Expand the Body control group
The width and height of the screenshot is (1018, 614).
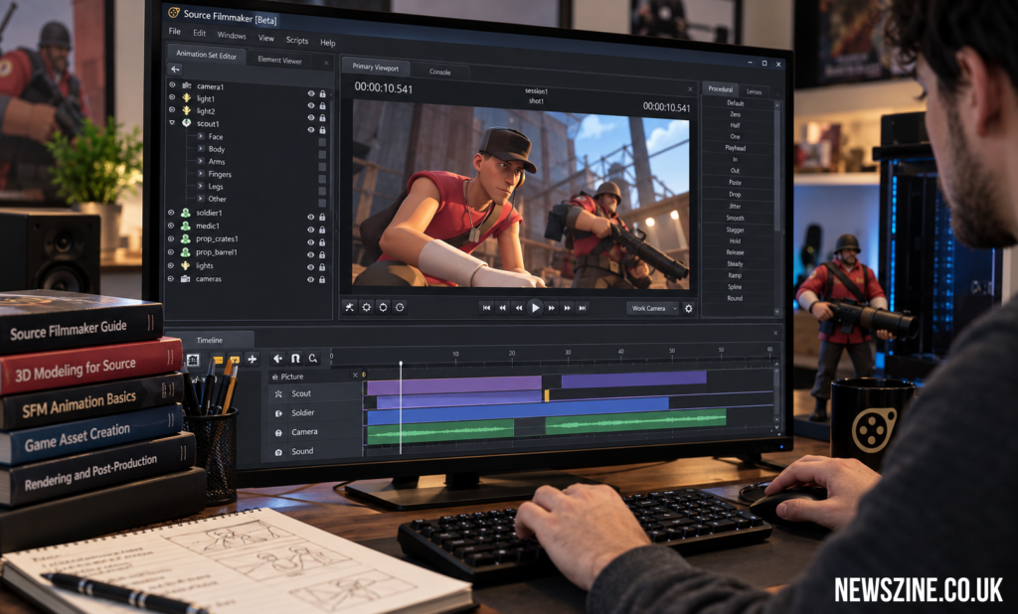[x=201, y=149]
